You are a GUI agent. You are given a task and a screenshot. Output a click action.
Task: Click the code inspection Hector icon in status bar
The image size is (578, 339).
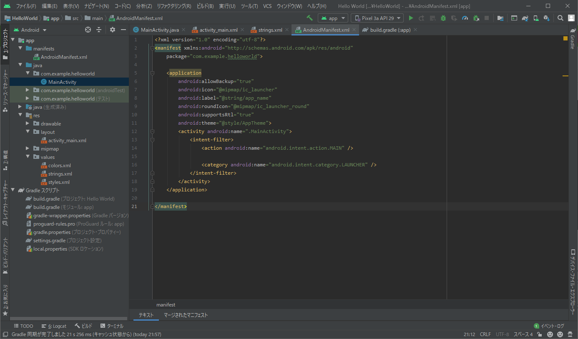coord(570,334)
